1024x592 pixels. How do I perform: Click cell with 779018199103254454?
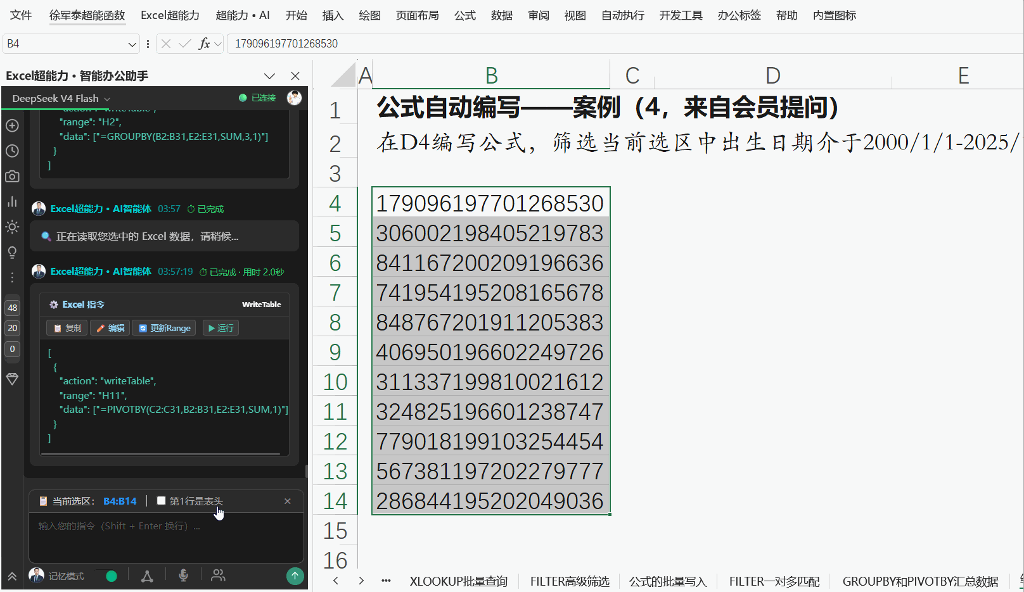pyautogui.click(x=491, y=441)
